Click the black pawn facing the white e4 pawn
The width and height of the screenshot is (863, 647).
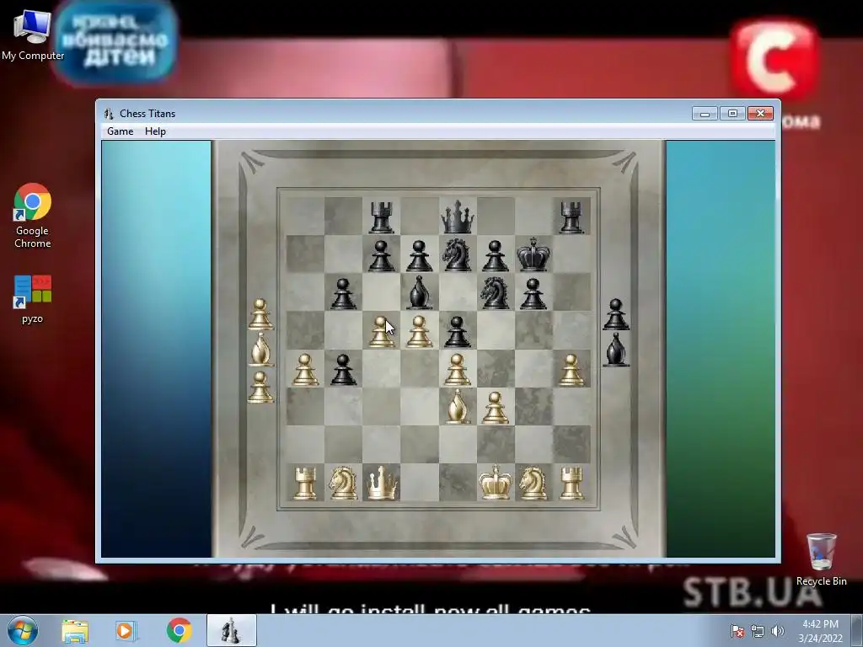tap(458, 332)
